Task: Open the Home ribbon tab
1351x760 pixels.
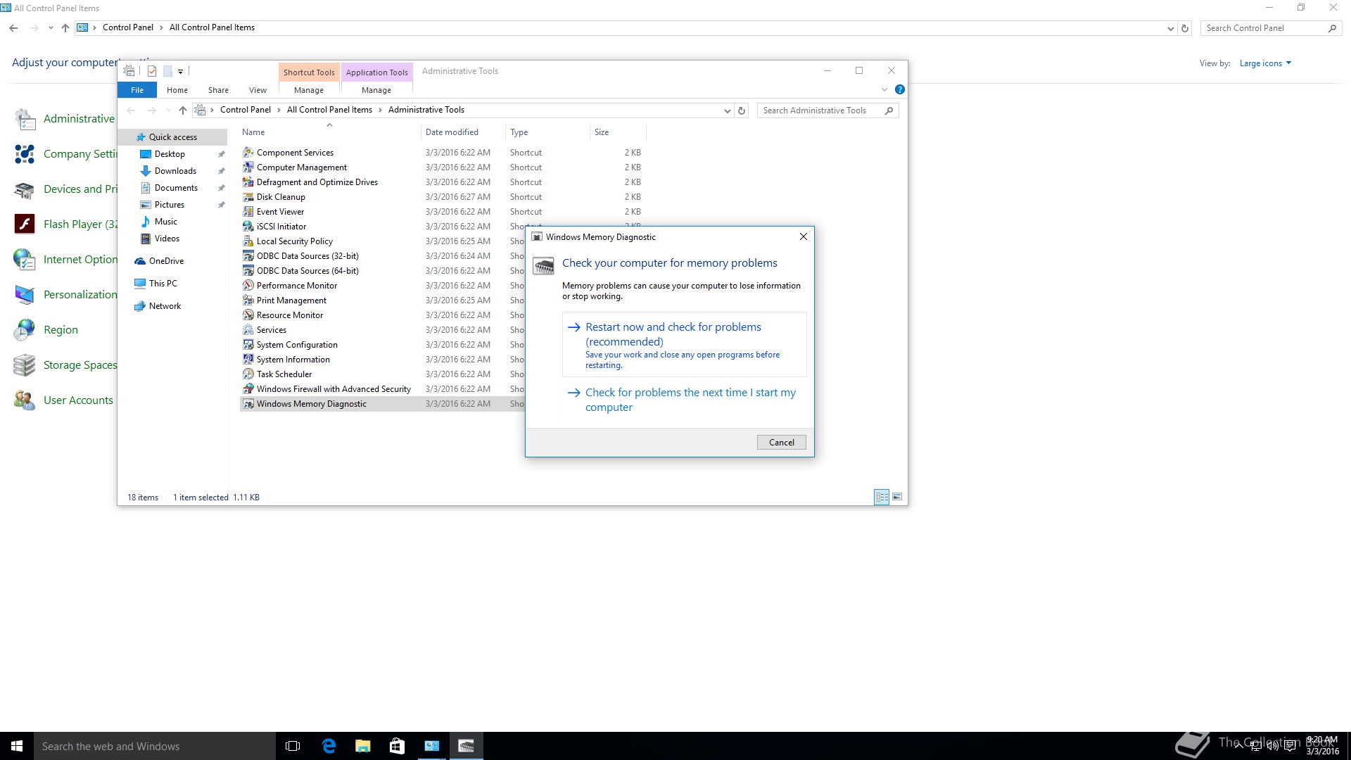Action: click(177, 90)
